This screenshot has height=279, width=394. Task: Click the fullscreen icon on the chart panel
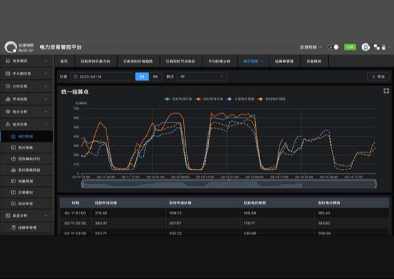pyautogui.click(x=386, y=91)
